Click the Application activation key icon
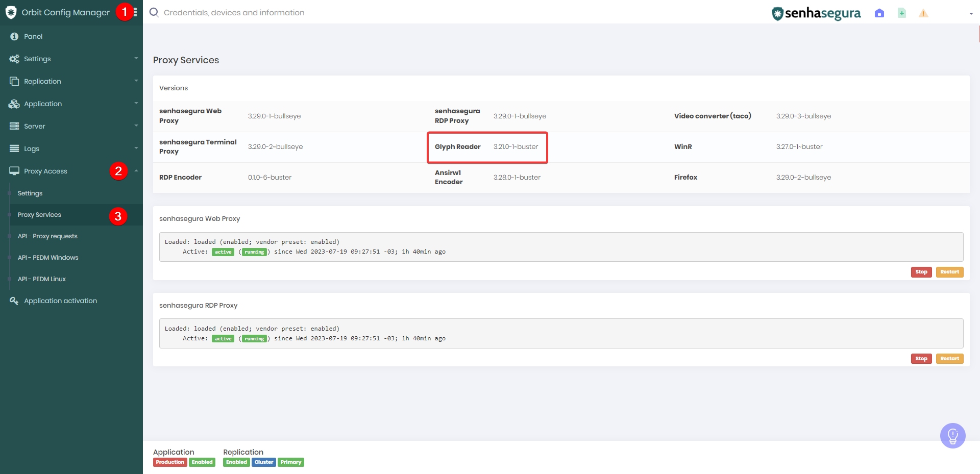Image resolution: width=980 pixels, height=474 pixels. (14, 301)
